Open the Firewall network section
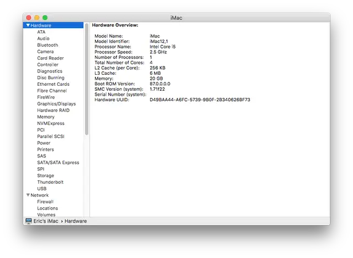Viewport: 353px width, 258px height. 45,201
